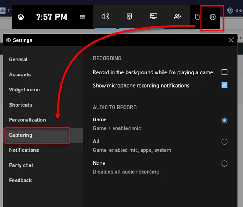Toggle the Audio widget speaker icon
Viewport: 243px width, 207px height.
click(106, 16)
